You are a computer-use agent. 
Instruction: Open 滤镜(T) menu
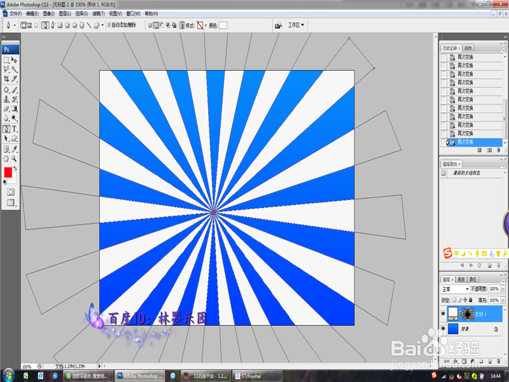point(99,13)
